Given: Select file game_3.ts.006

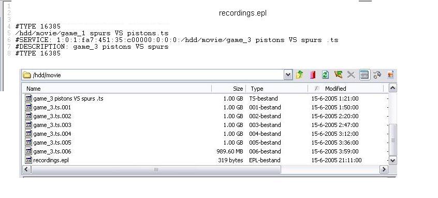Looking at the screenshot, I should (x=52, y=151).
